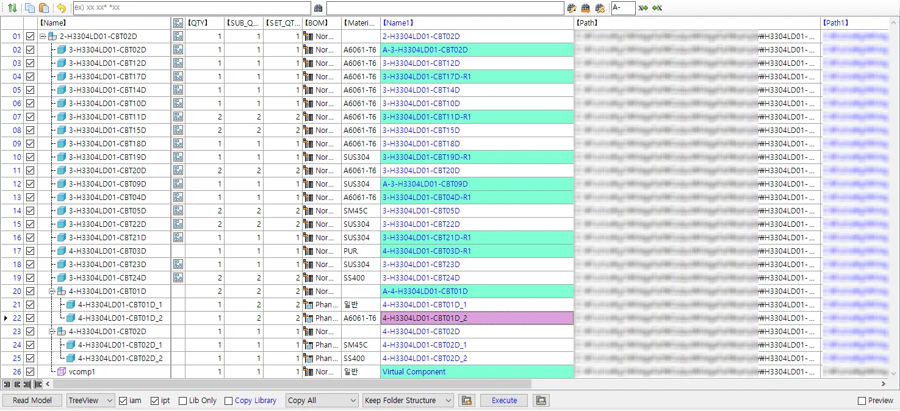Screen dimensions: 900x411
Task: Click the assembly icon of 2-H3304LD01-CBT02D
Action: pyautogui.click(x=52, y=37)
